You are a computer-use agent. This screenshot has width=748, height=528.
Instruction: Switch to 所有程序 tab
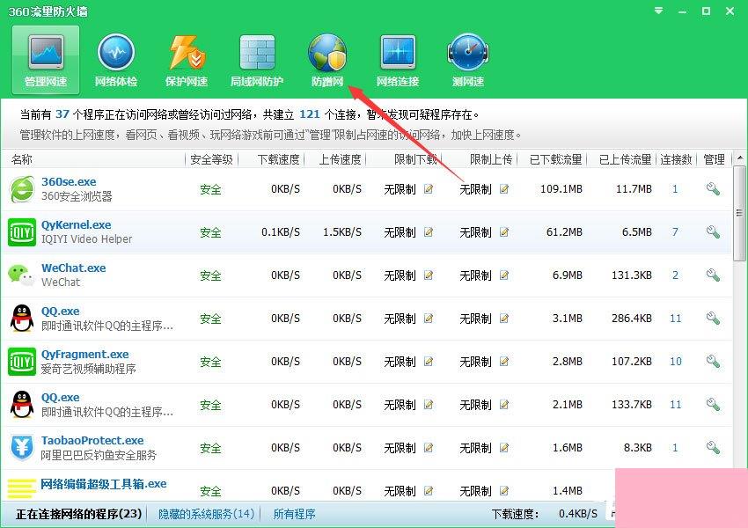point(294,514)
